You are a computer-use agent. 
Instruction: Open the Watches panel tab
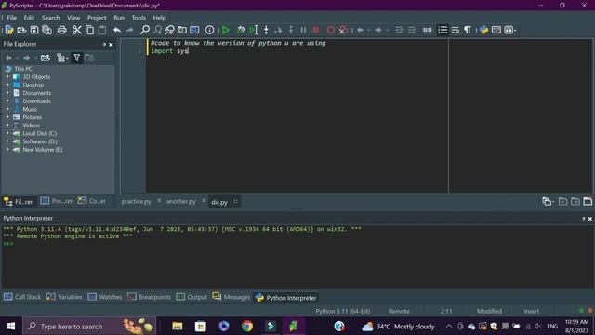tap(105, 297)
